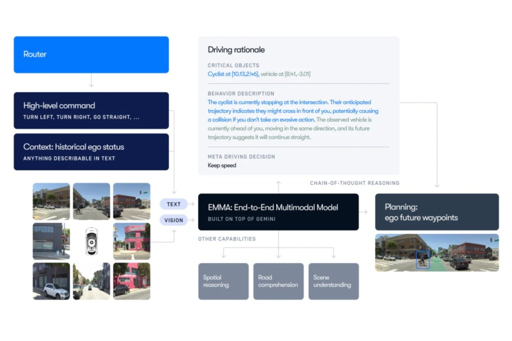The width and height of the screenshot is (512, 341).
Task: Click the Context: historical ego status block
Action: tap(91, 151)
